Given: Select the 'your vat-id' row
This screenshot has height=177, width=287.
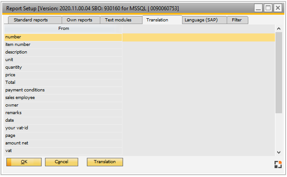Looking at the screenshot, I should point(63,128).
